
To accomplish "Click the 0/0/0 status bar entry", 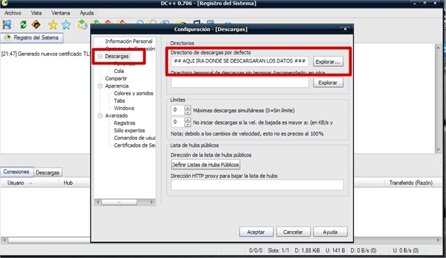I will pyautogui.click(x=256, y=250).
